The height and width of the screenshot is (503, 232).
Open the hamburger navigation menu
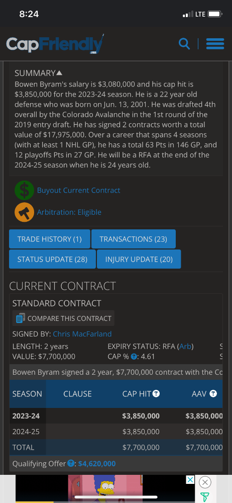(x=215, y=44)
